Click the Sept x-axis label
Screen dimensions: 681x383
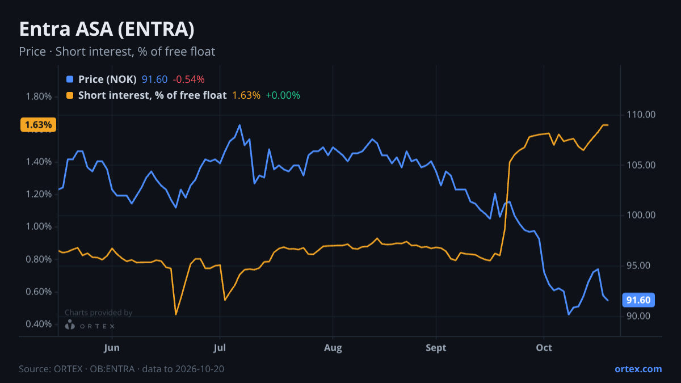tap(436, 348)
